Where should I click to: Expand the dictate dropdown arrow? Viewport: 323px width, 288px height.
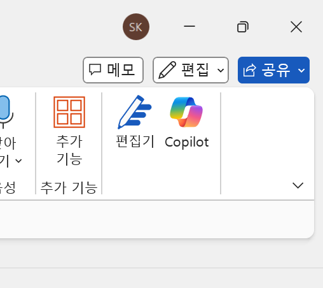click(x=18, y=161)
